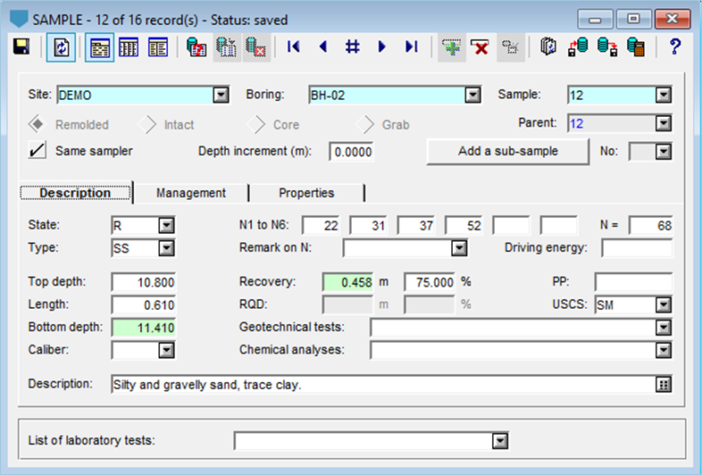The height and width of the screenshot is (475, 702).
Task: Click the Driving energy field
Action: pos(637,248)
